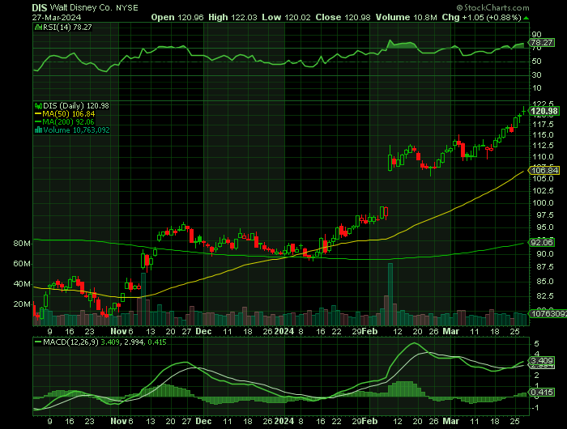Click the RSI(14) legend line icon
Image resolution: width=567 pixels, height=429 pixels.
38,27
